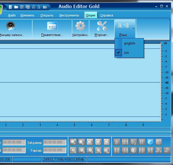The width and height of the screenshot is (173, 165).
Task: Open the Файл menu
Action: pos(12,15)
